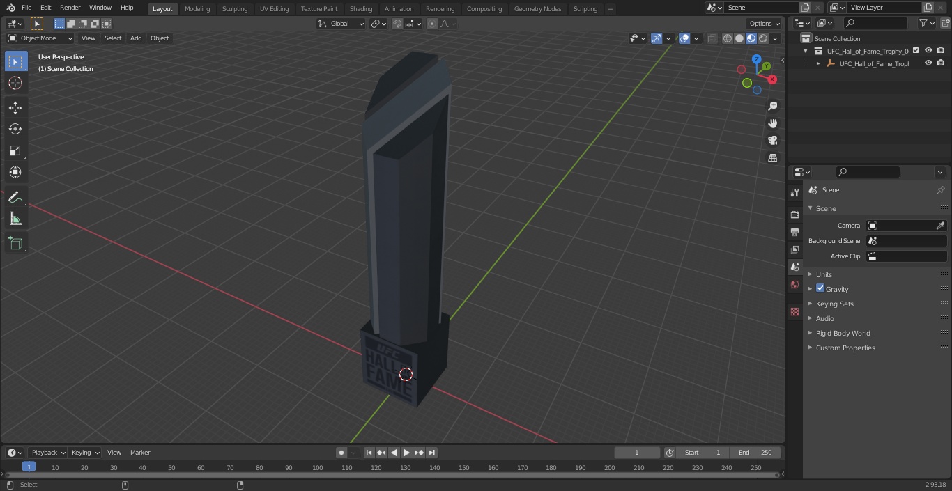Toggle viewport overlays
This screenshot has width=952, height=491.
[684, 38]
